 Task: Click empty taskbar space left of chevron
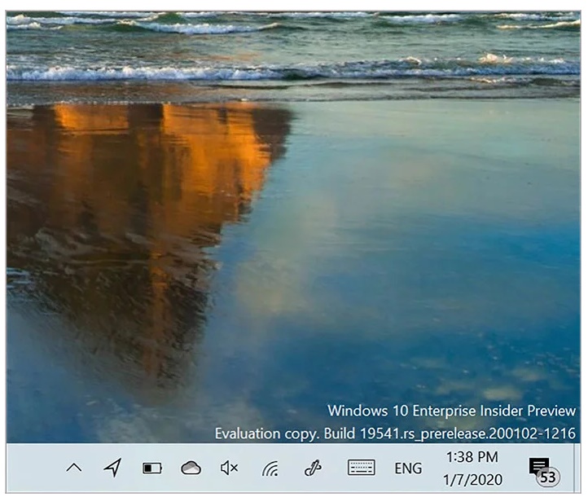[x=33, y=468]
